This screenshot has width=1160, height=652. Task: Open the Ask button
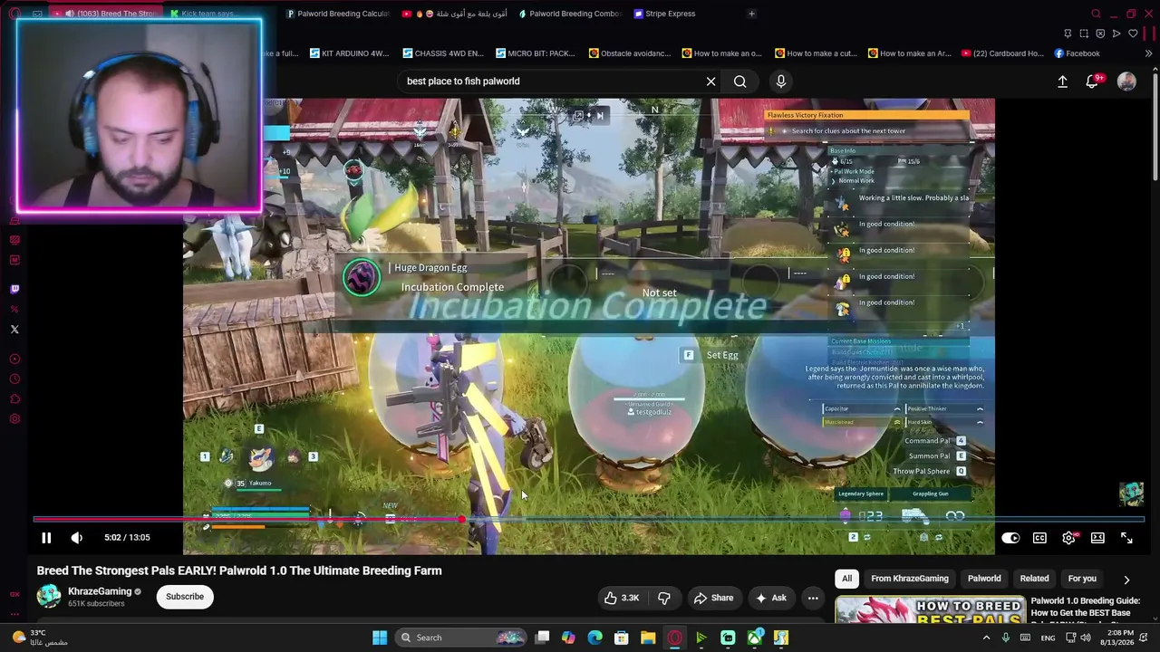pos(770,598)
